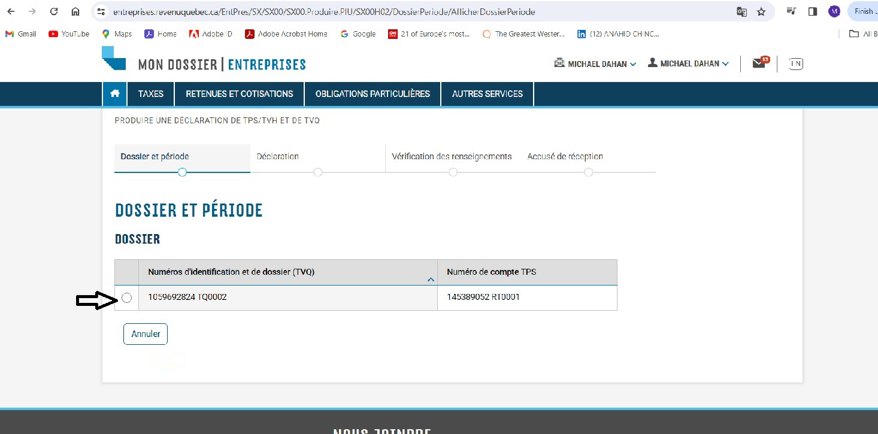Click the browser address bar URL
878x434 pixels.
[323, 11]
